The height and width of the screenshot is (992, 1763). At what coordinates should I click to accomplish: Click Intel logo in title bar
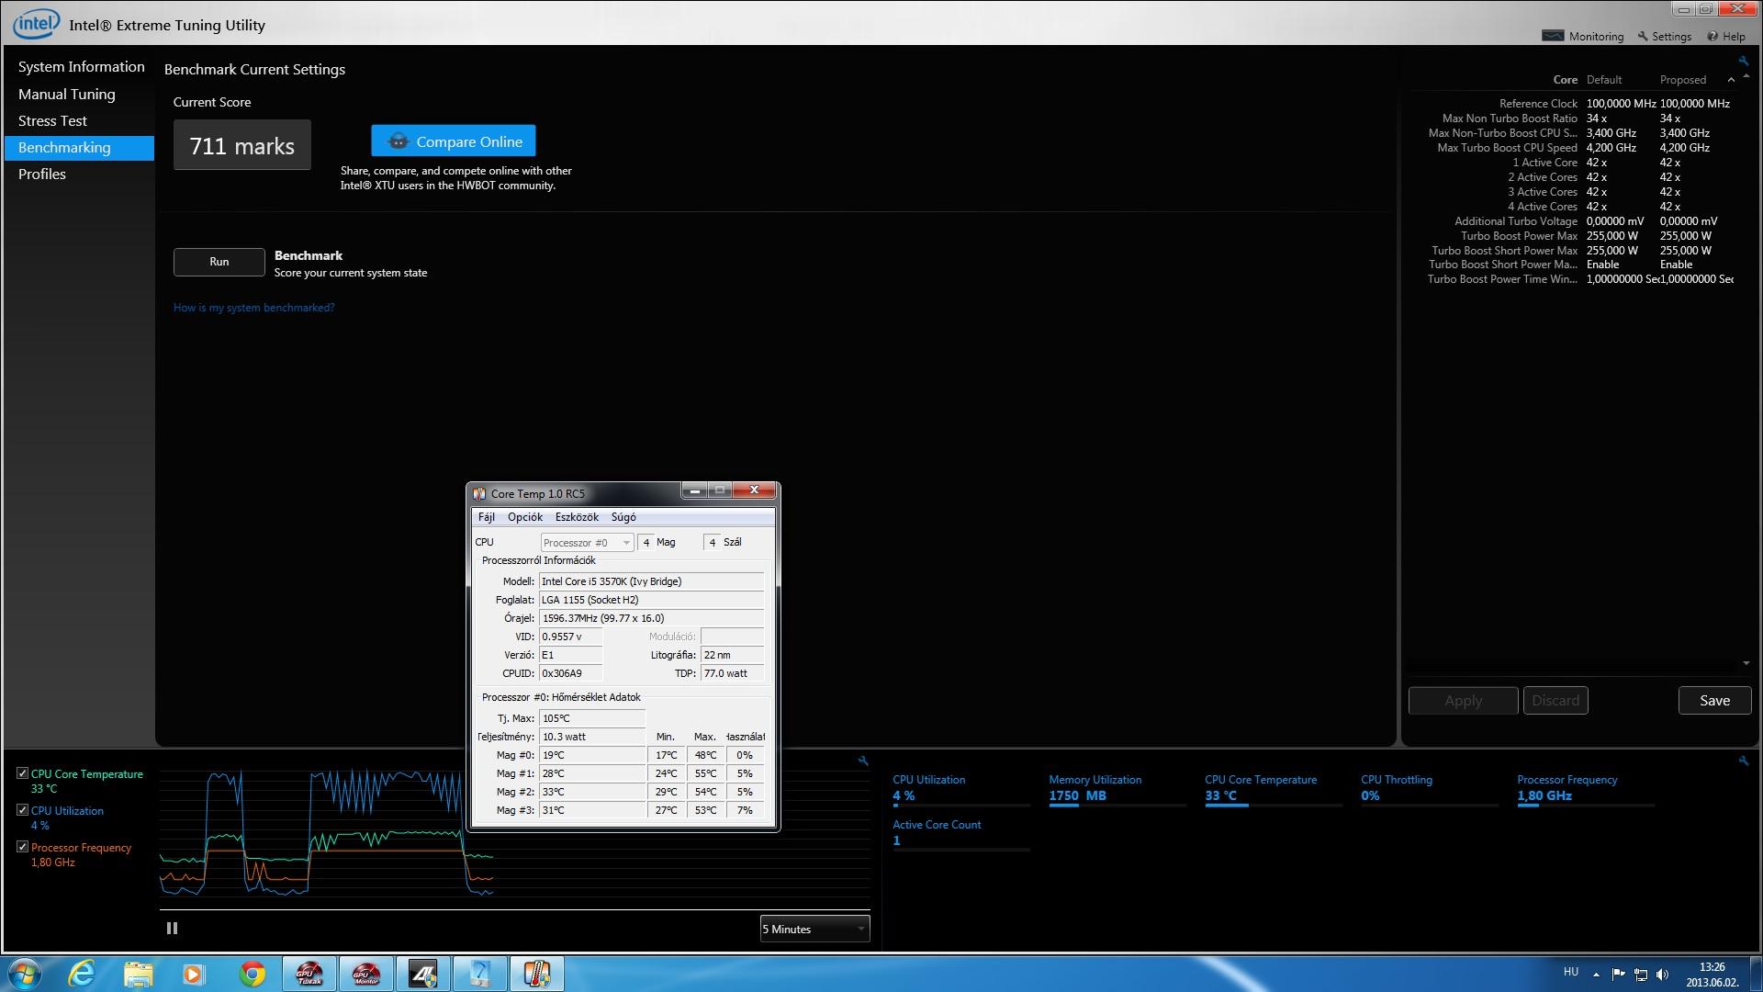tap(36, 24)
